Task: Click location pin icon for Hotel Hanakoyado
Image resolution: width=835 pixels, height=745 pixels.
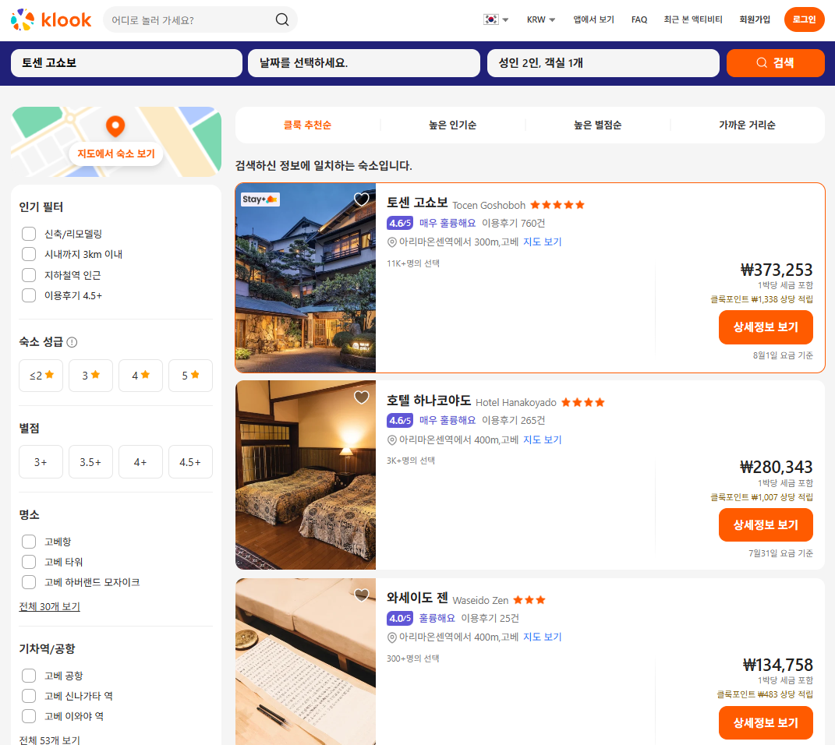Action: (x=392, y=440)
